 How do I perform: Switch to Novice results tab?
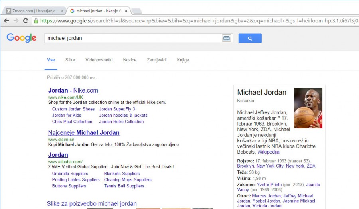click(130, 60)
